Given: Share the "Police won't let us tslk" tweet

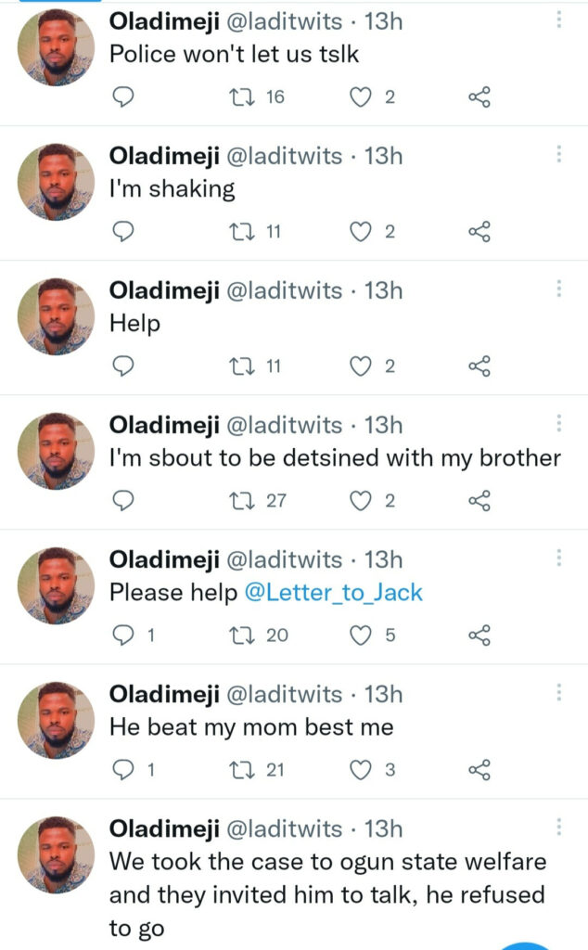Looking at the screenshot, I should pyautogui.click(x=479, y=96).
